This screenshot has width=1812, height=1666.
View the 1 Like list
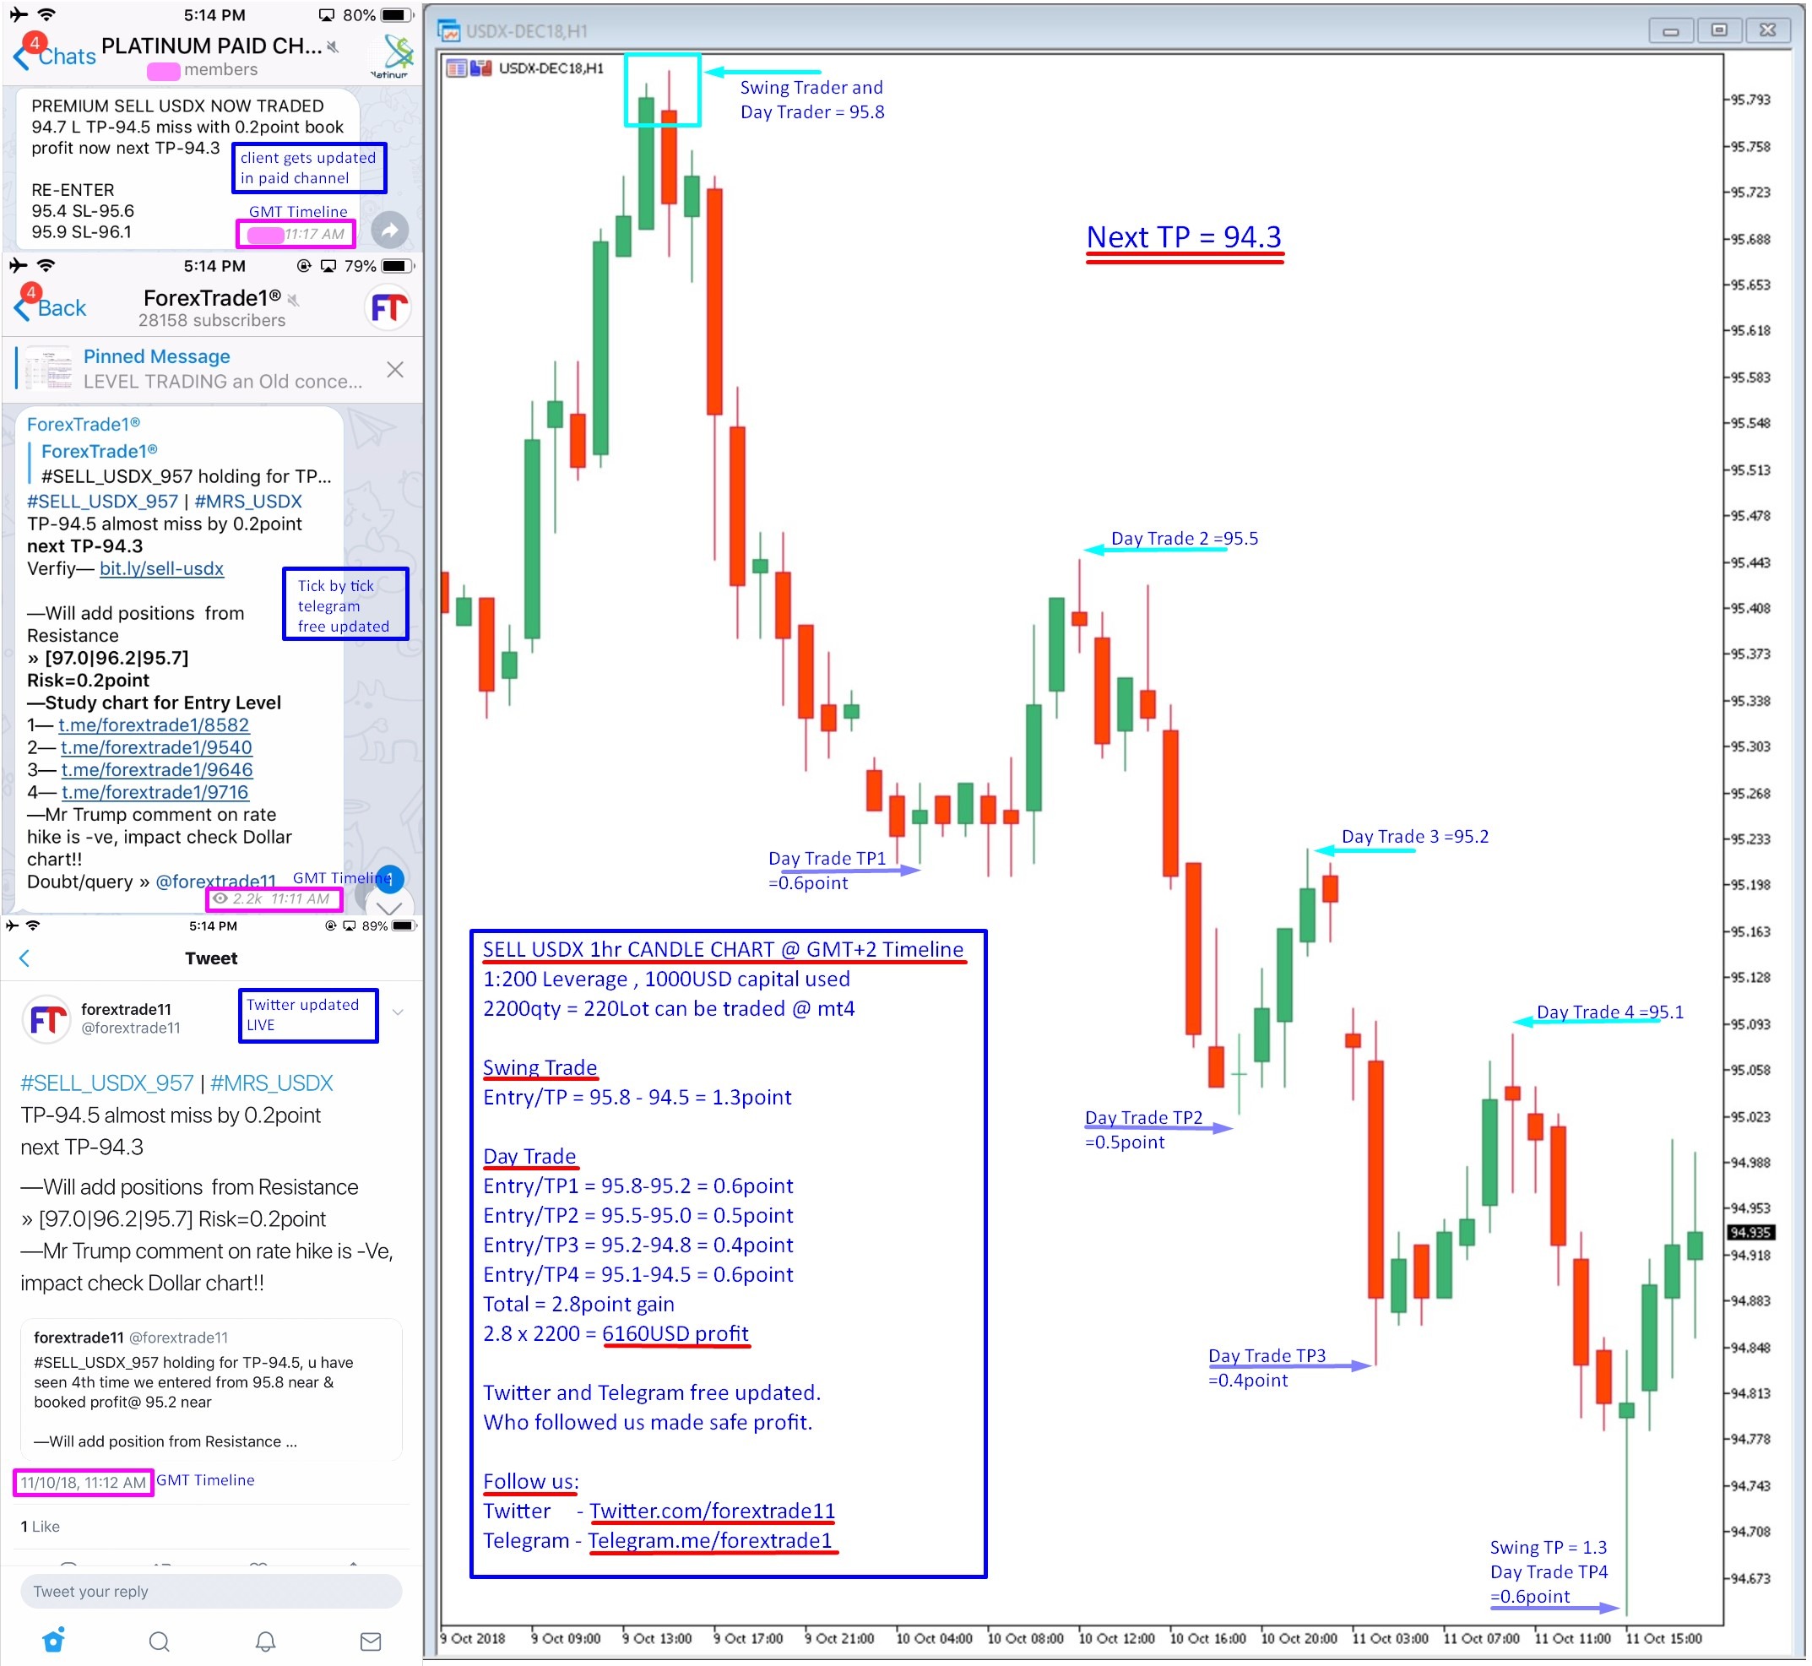click(x=41, y=1527)
